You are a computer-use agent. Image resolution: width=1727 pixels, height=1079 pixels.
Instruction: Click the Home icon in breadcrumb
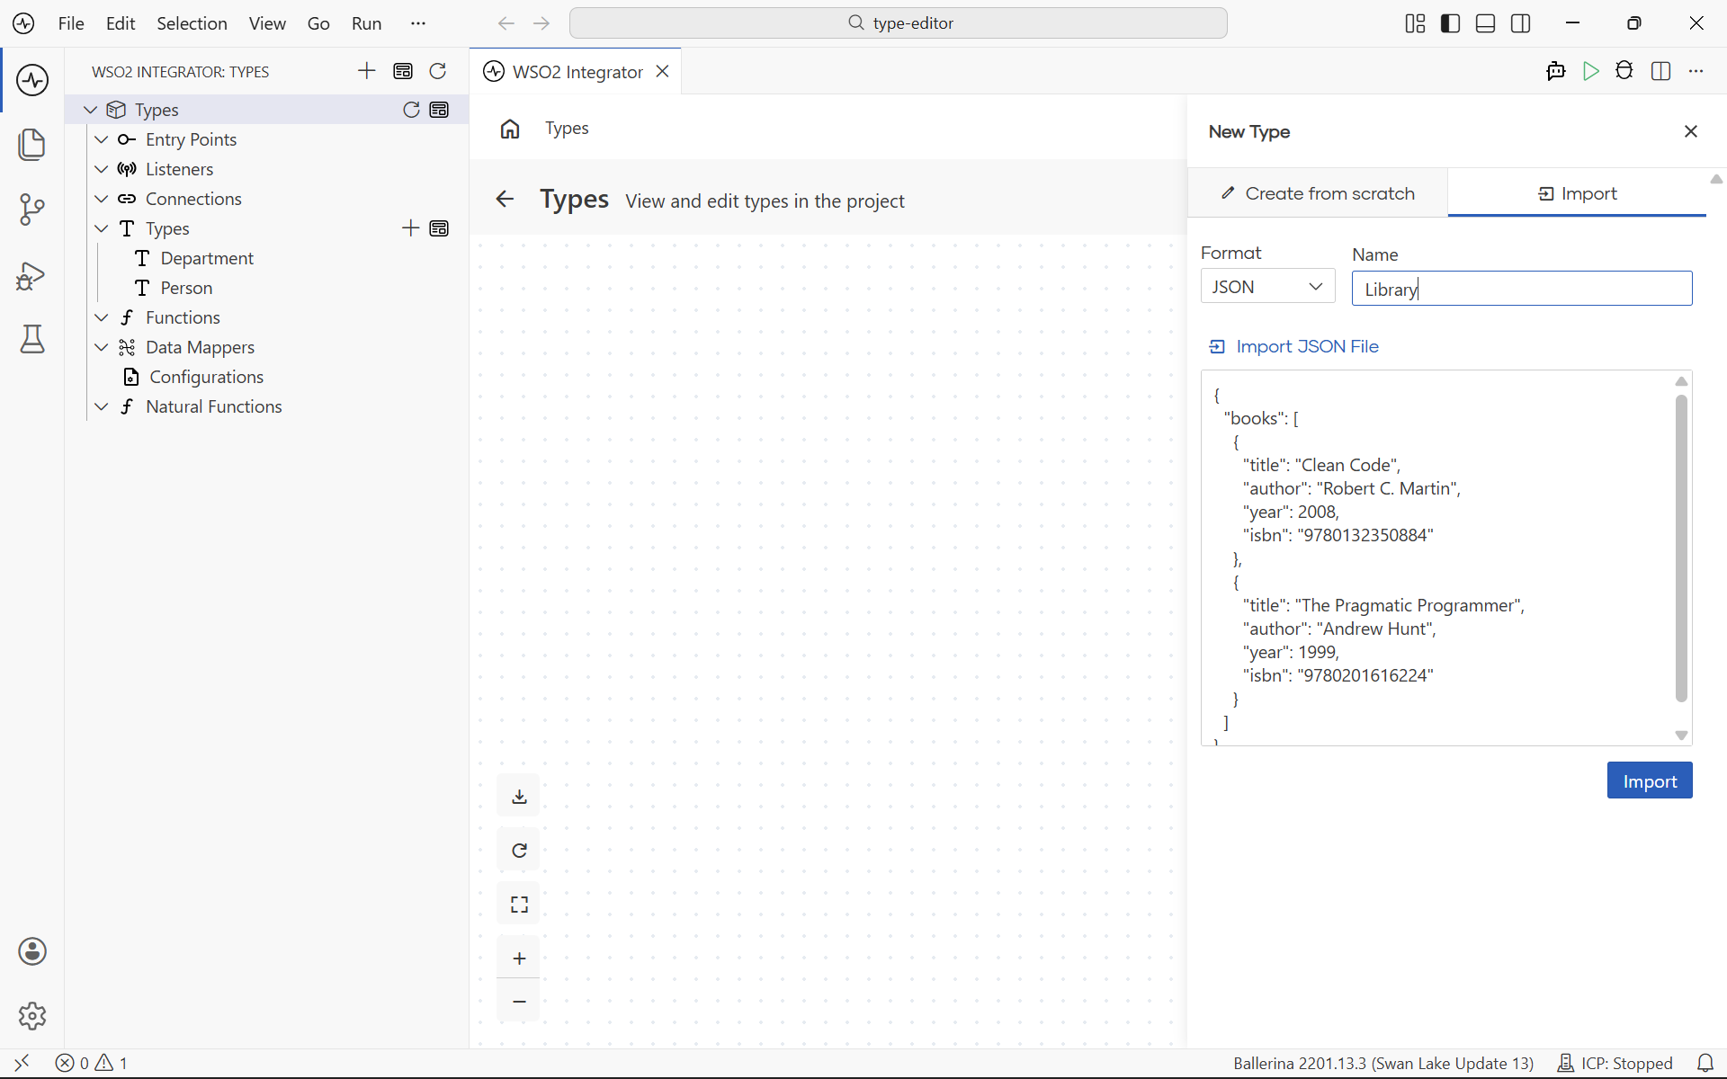(x=510, y=129)
